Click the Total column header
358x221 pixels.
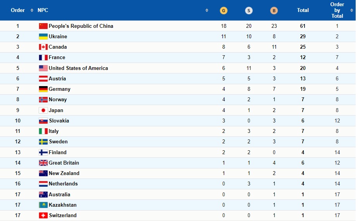[x=303, y=10]
